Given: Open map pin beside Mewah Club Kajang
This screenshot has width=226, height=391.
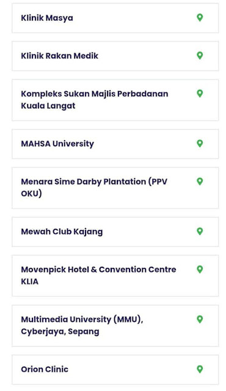Looking at the screenshot, I should pyautogui.click(x=200, y=231).
